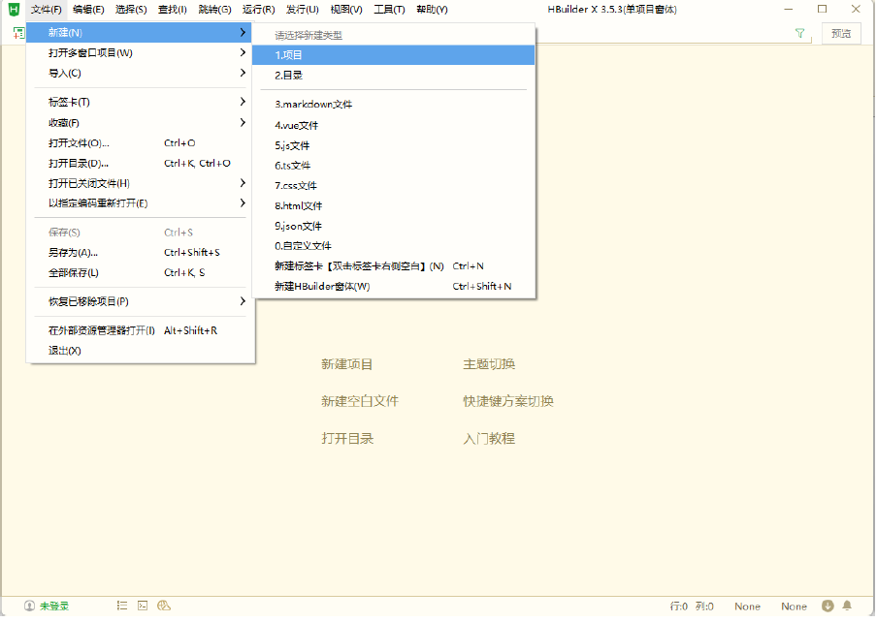Select 2.目录 in new submenu
Image resolution: width=877 pixels, height=622 pixels.
pyautogui.click(x=394, y=76)
